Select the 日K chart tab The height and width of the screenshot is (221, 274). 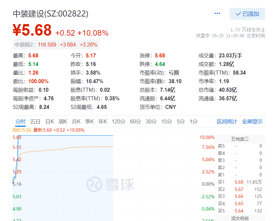click(x=50, y=121)
